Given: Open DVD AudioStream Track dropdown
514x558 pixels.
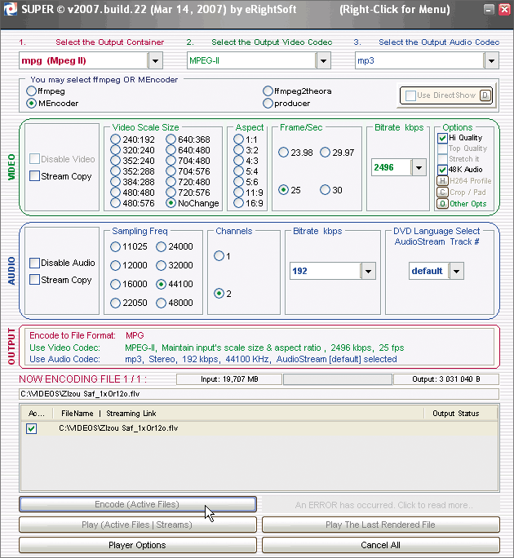Looking at the screenshot, I should tap(456, 271).
